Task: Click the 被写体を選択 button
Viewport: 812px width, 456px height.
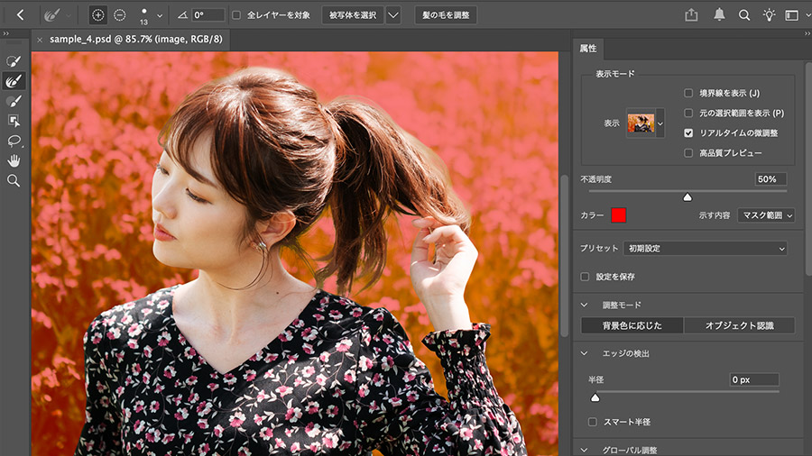Action: pyautogui.click(x=353, y=15)
